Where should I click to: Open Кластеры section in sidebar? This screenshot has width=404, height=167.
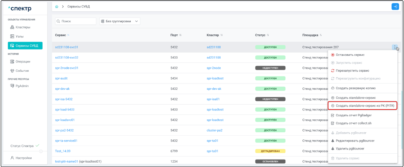pos(23,27)
